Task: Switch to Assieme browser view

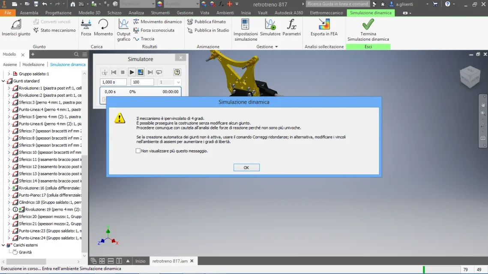Action: click(10, 64)
